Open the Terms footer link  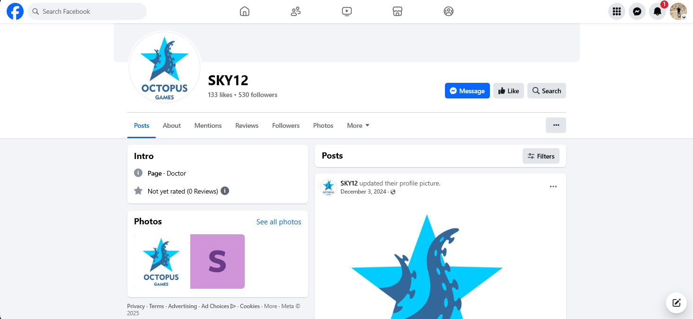pyautogui.click(x=156, y=306)
